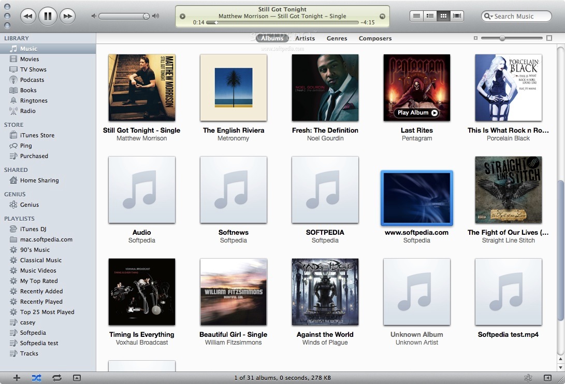The width and height of the screenshot is (565, 384).
Task: Select the Still Got Tonight album cover
Action: pyautogui.click(x=141, y=88)
